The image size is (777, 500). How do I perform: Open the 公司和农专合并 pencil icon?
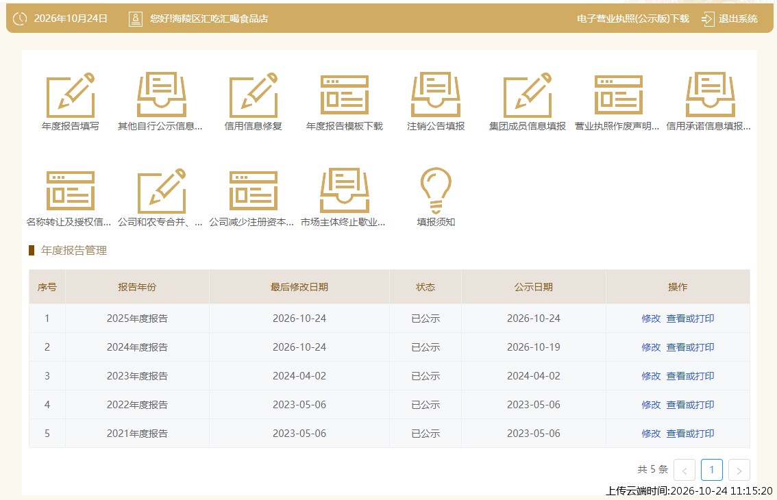coord(162,191)
